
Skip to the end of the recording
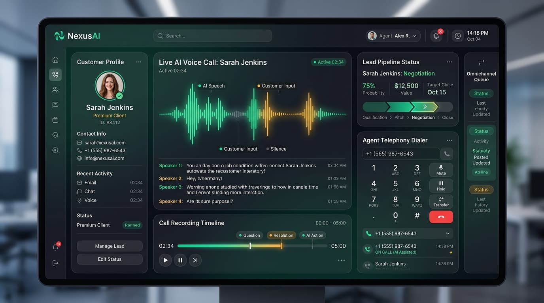tap(195, 260)
